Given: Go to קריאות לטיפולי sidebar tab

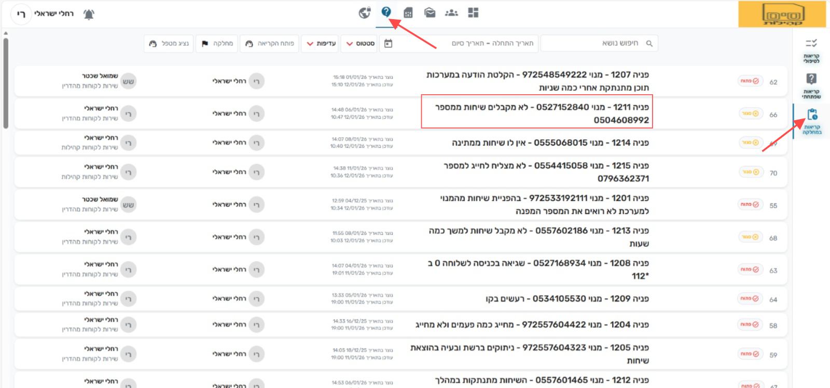Looking at the screenshot, I should (x=811, y=51).
